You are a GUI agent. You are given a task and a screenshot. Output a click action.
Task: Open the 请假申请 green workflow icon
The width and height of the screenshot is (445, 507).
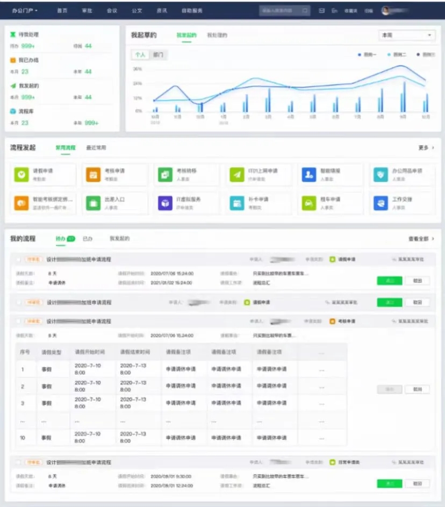(x=21, y=174)
